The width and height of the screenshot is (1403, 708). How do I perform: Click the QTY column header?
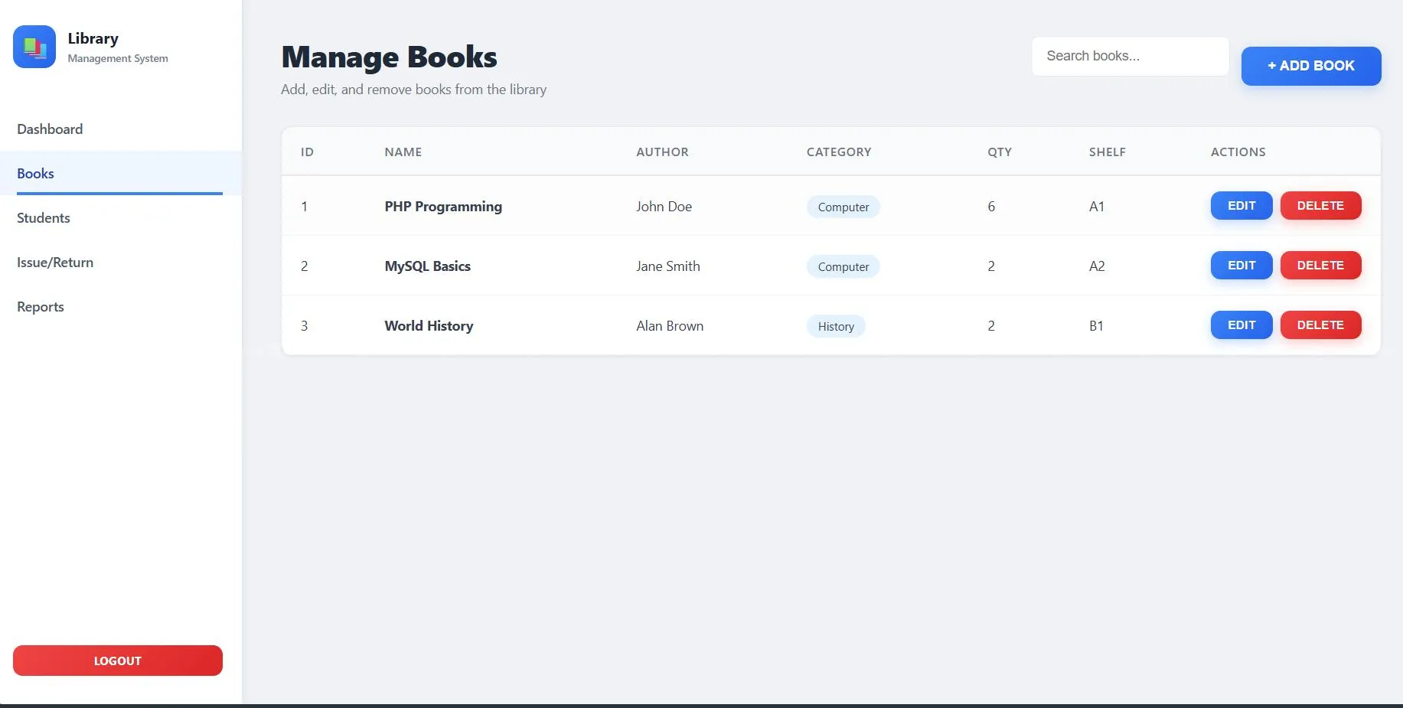(x=999, y=152)
